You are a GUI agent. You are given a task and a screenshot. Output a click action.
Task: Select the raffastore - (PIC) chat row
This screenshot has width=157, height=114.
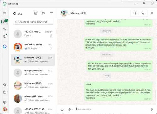(33, 60)
